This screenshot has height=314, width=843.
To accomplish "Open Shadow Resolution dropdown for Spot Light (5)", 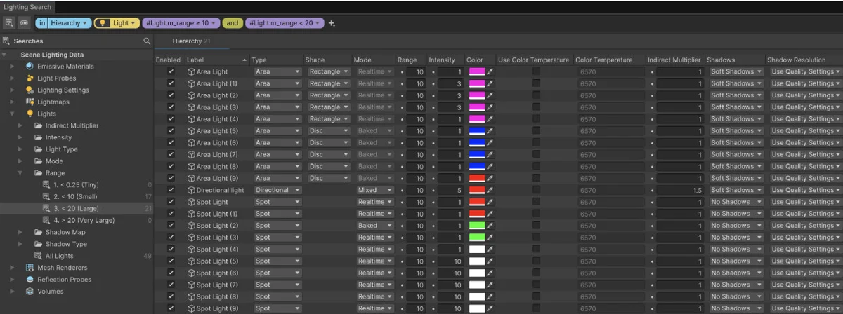I will coord(804,261).
